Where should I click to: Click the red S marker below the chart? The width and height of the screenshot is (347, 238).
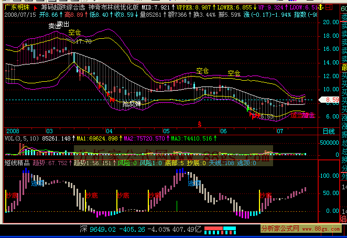[x=200, y=124]
